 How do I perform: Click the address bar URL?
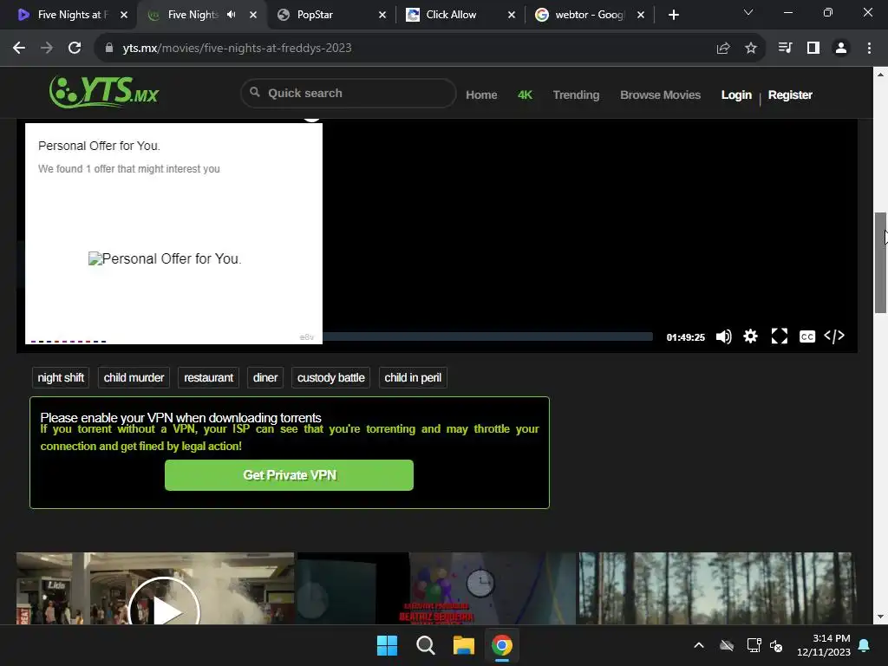tap(237, 49)
